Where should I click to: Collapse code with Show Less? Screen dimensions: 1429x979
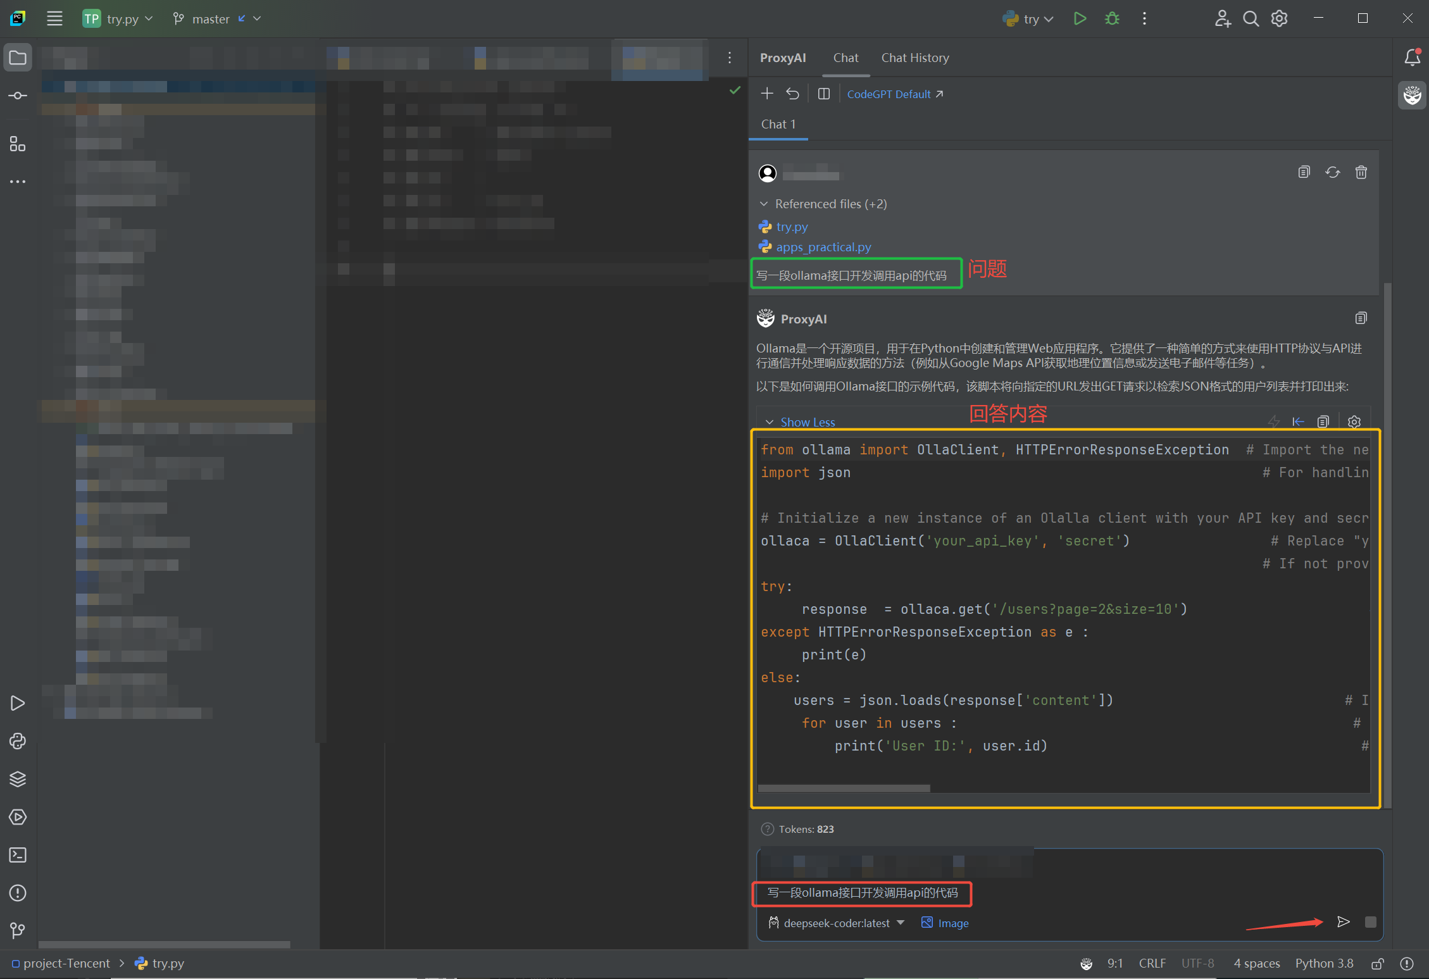pos(807,422)
